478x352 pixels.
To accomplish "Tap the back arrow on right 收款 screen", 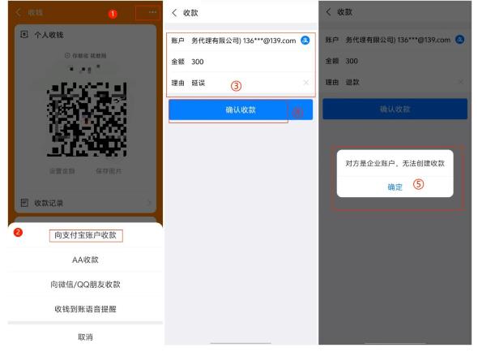I will [x=328, y=12].
